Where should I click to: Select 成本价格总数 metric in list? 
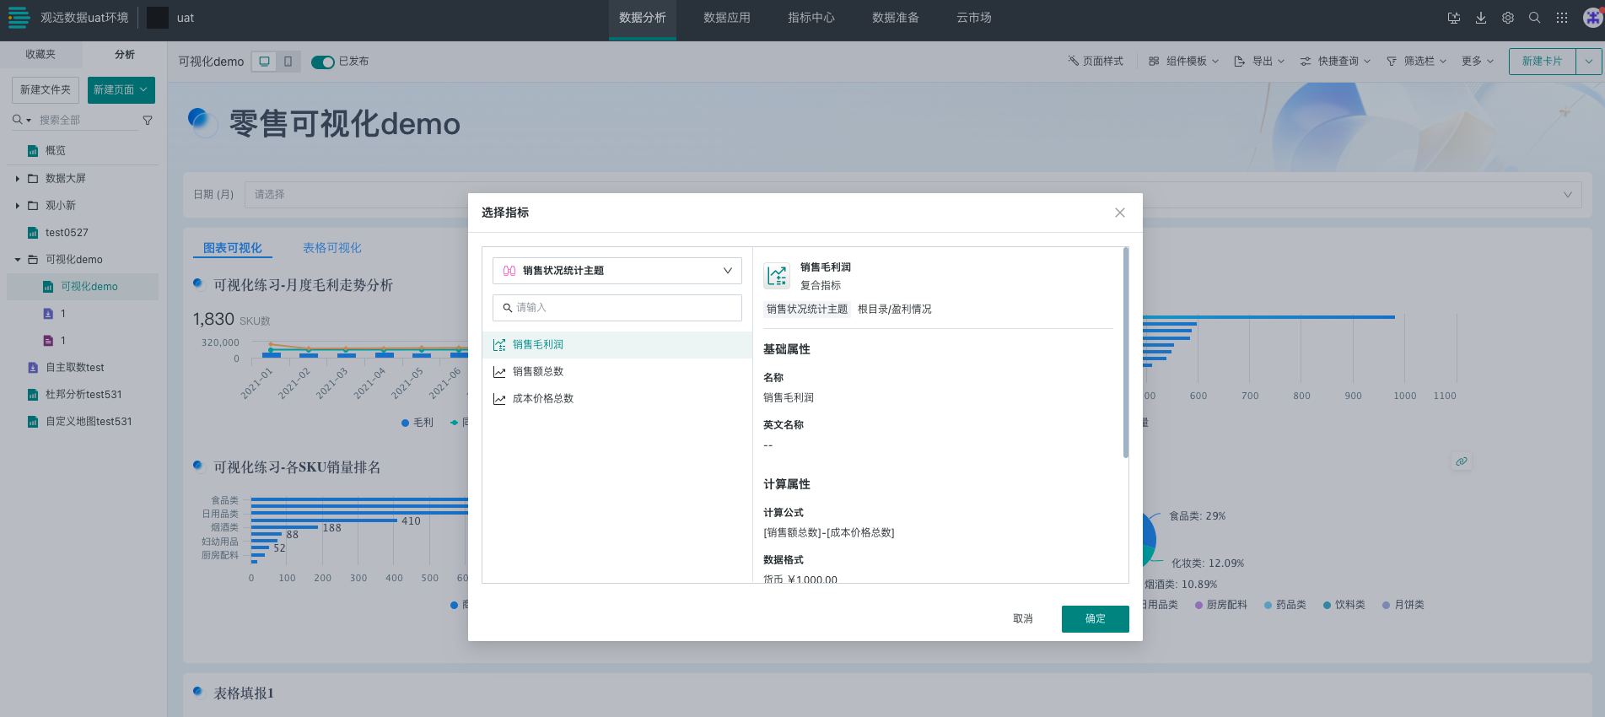pyautogui.click(x=542, y=399)
